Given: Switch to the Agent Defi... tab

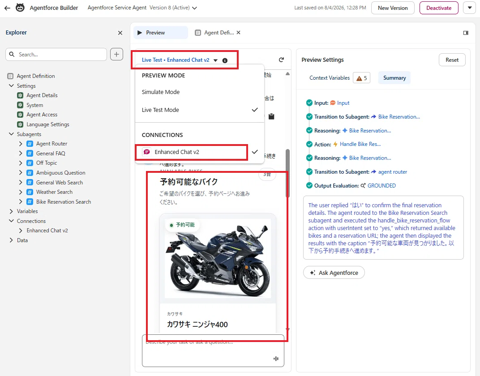Looking at the screenshot, I should (x=215, y=32).
